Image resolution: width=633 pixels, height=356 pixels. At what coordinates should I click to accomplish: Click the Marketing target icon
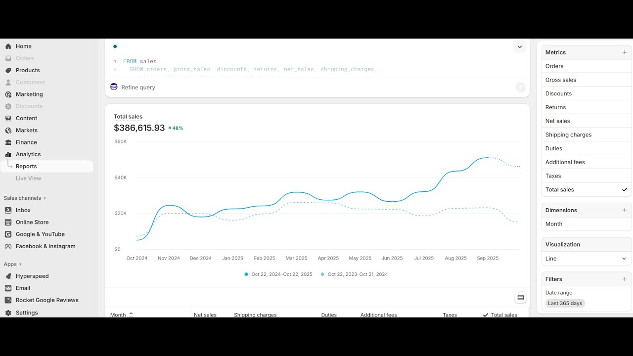pos(8,94)
